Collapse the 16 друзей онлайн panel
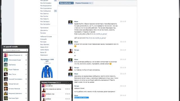 click(x=27, y=47)
